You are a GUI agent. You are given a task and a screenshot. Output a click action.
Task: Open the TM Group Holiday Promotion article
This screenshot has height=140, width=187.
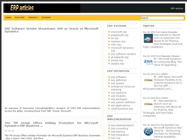(51, 124)
